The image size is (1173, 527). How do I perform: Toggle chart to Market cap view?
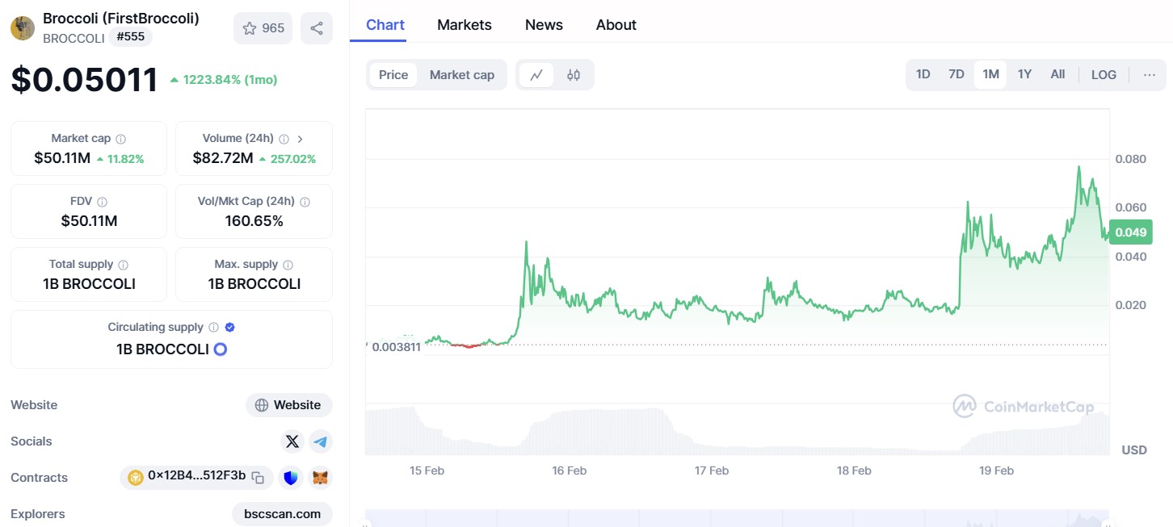[461, 75]
